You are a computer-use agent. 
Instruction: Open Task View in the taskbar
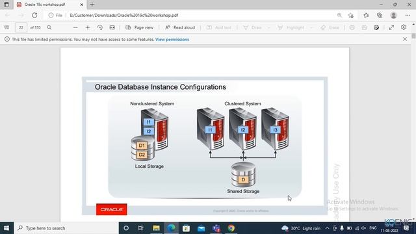tap(140, 228)
